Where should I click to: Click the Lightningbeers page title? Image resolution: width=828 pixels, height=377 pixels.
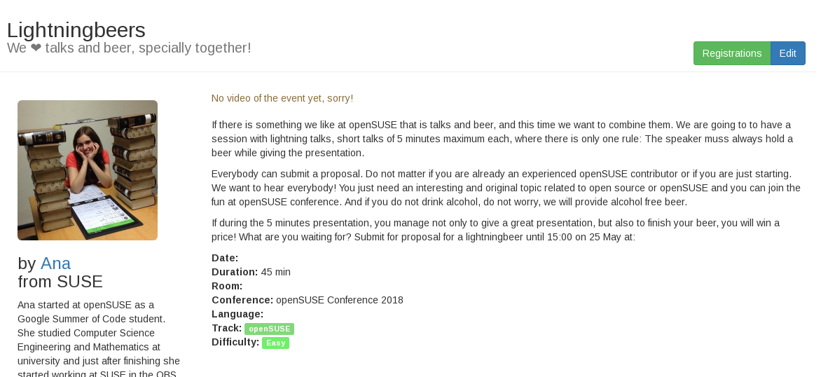coord(76,30)
